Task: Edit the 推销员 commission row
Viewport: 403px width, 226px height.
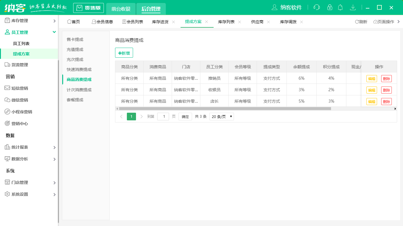Action: click(371, 78)
